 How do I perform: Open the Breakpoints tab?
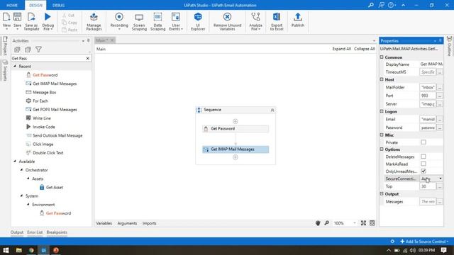point(57,232)
